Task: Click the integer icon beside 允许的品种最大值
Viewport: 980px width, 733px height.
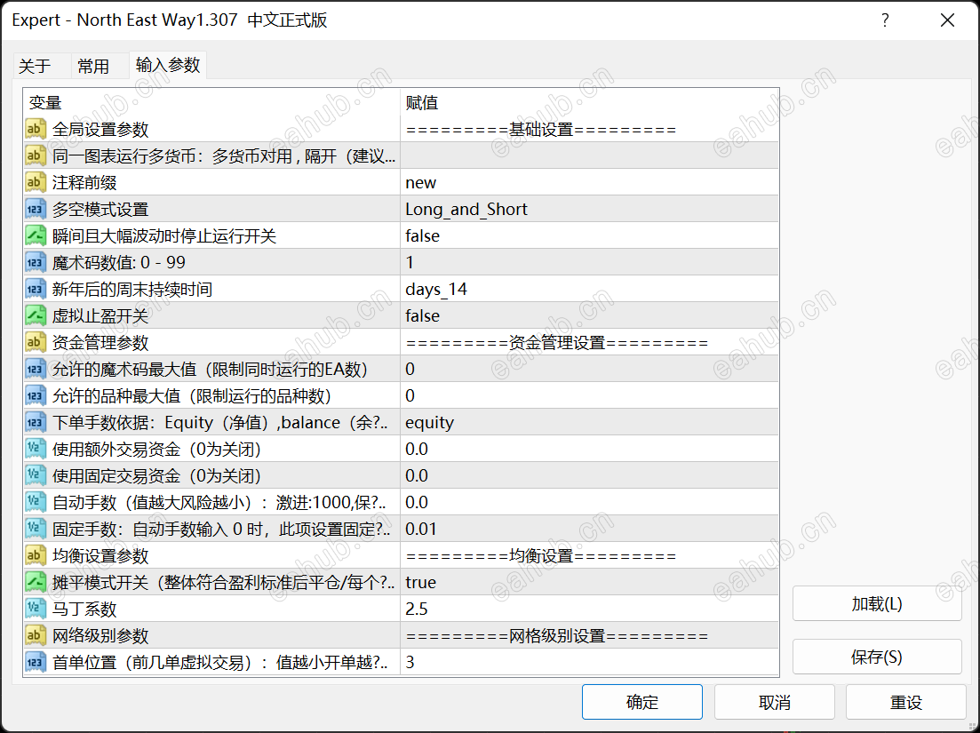Action: [36, 395]
